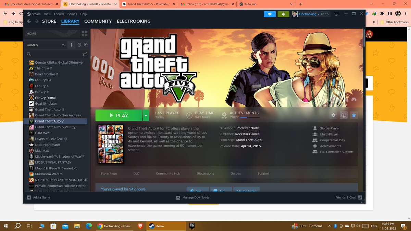Open the Support link
The image size is (411, 231).
[263, 174]
